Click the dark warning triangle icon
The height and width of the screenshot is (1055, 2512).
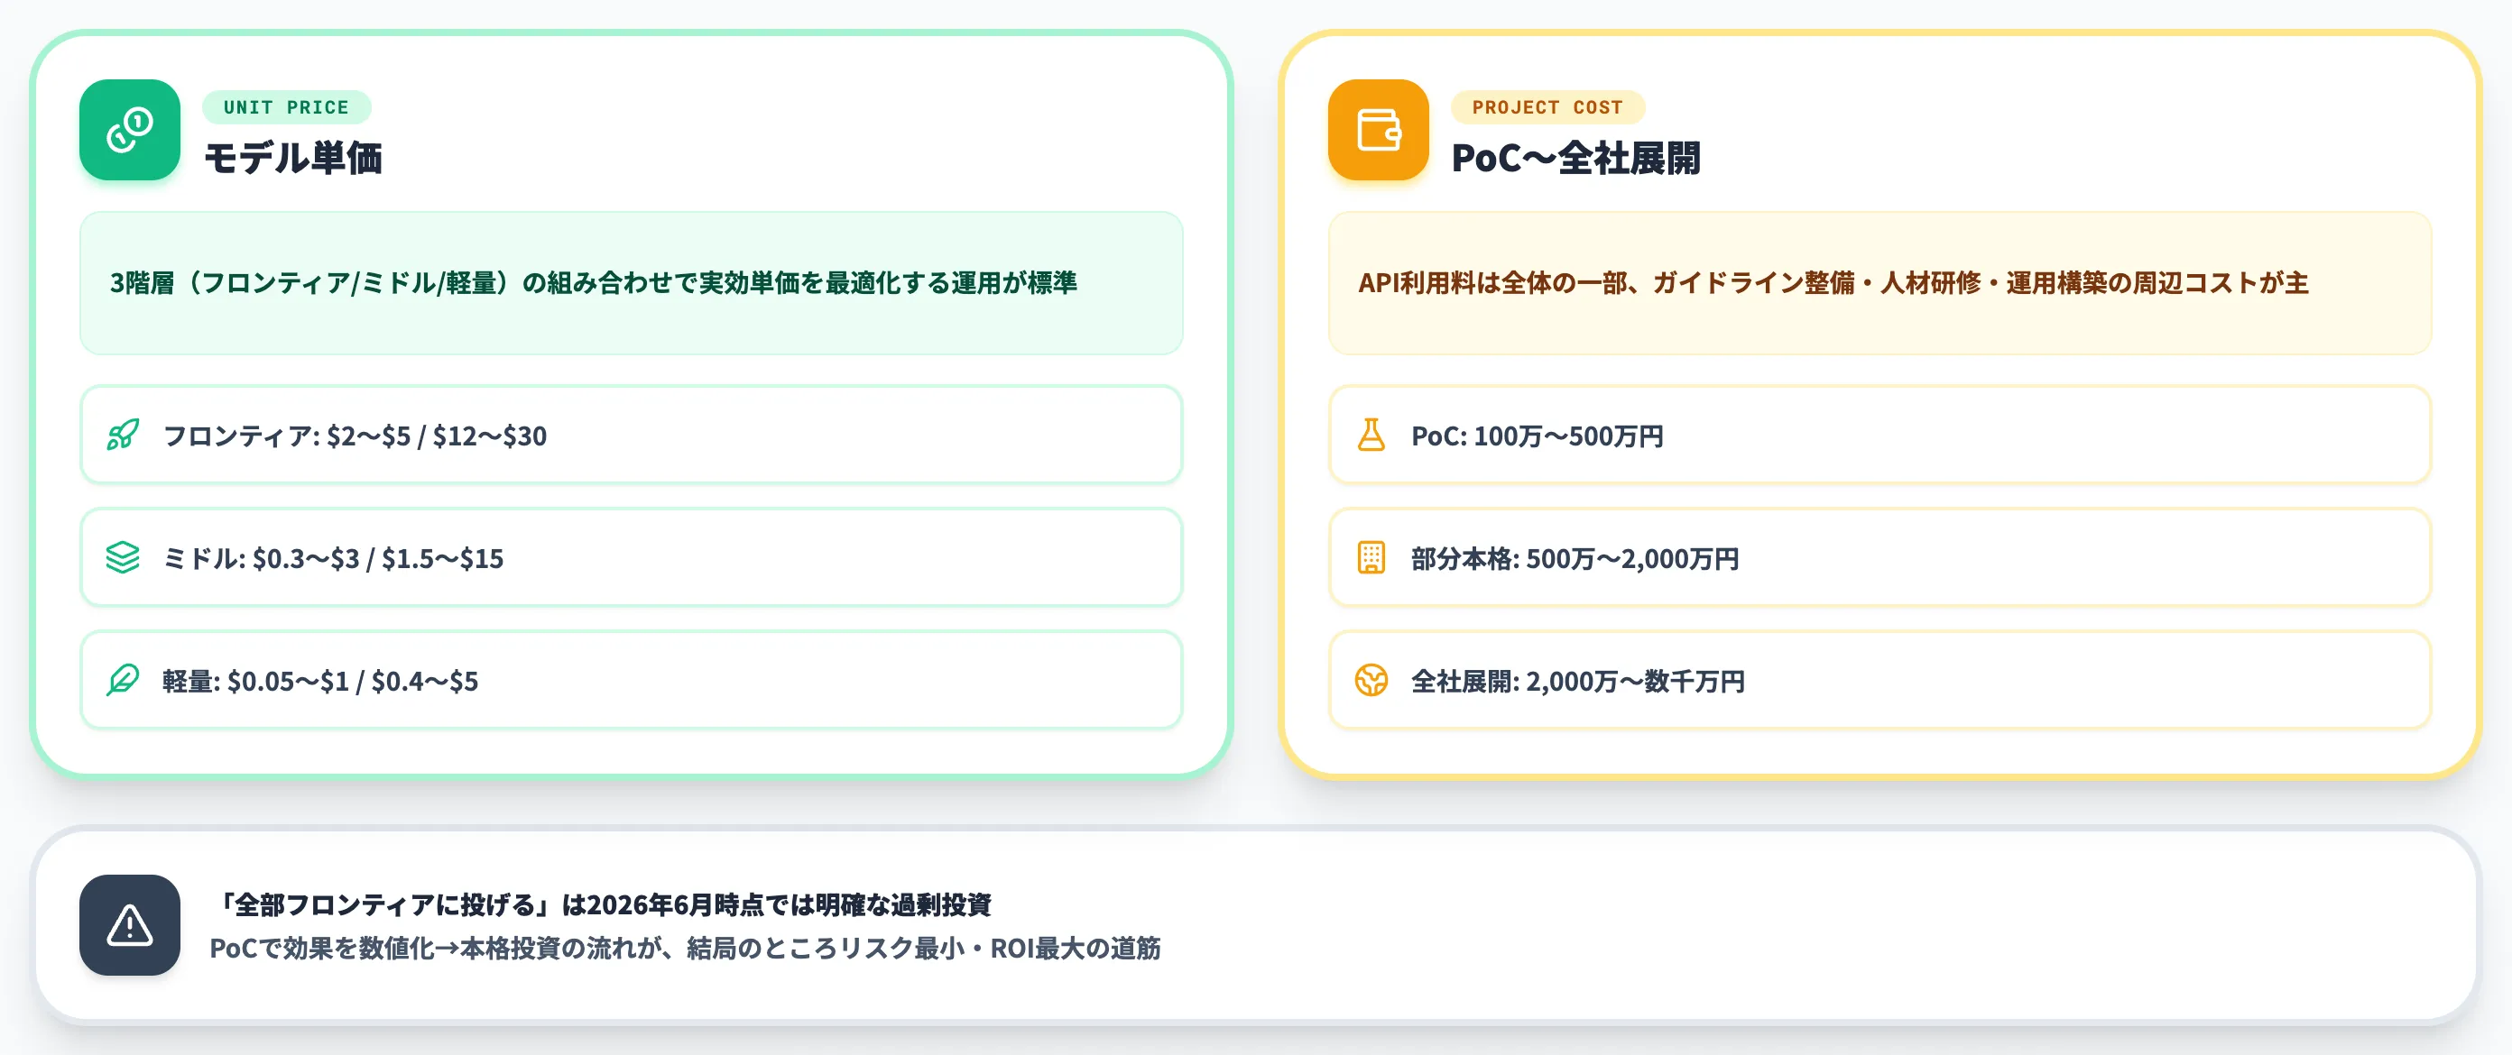130,924
